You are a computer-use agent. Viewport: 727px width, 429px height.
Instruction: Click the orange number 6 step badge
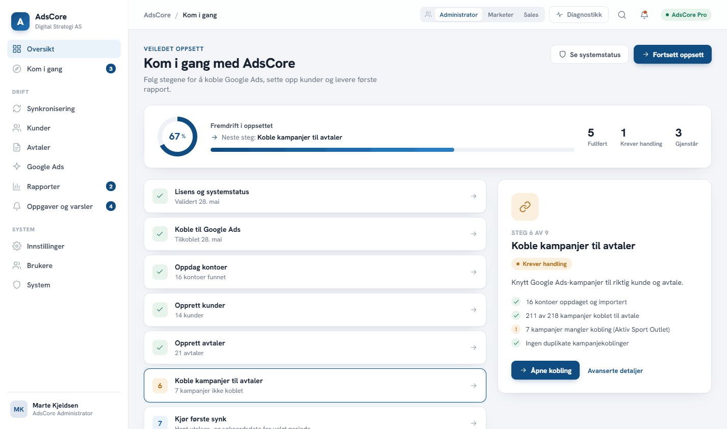[160, 386]
